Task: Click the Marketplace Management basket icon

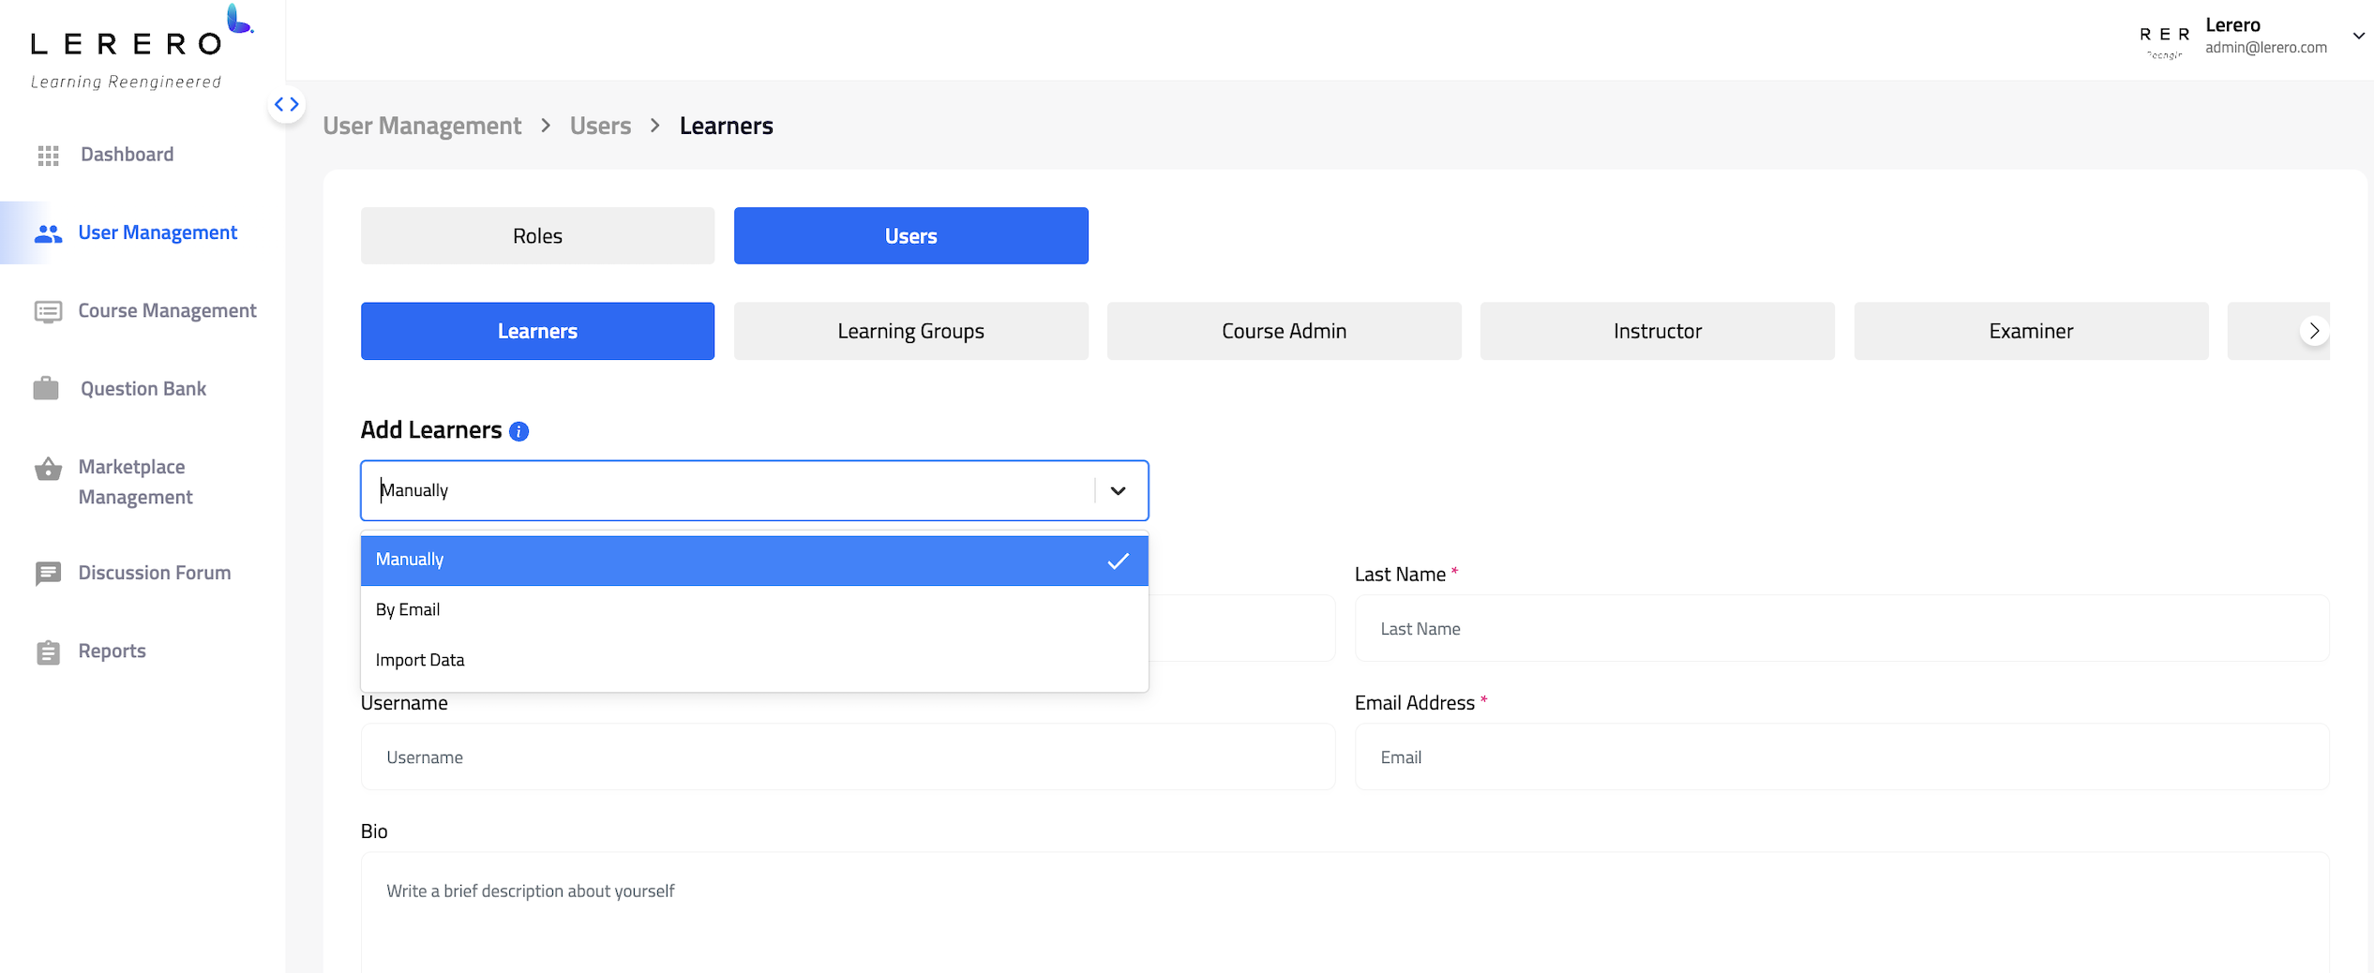Action: pos(48,469)
